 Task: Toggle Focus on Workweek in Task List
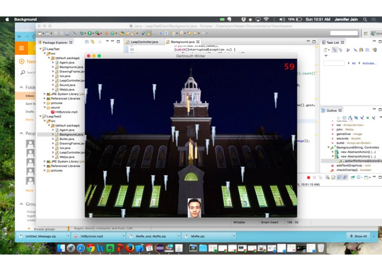(348, 50)
